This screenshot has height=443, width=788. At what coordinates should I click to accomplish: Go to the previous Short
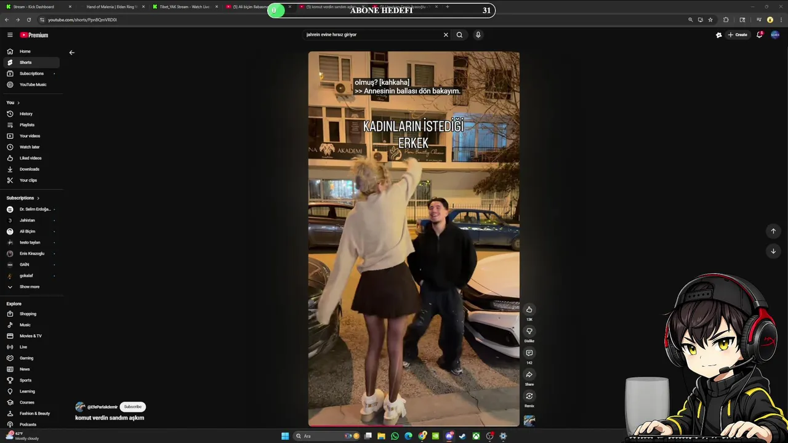pyautogui.click(x=773, y=231)
